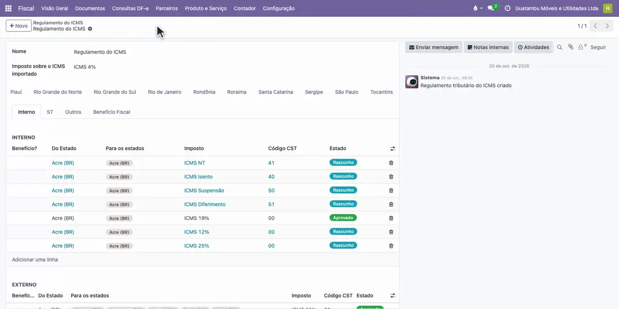Image resolution: width=619 pixels, height=309 pixels.
Task: Switch to the Benefício Fiscal tab
Action: coord(112,112)
